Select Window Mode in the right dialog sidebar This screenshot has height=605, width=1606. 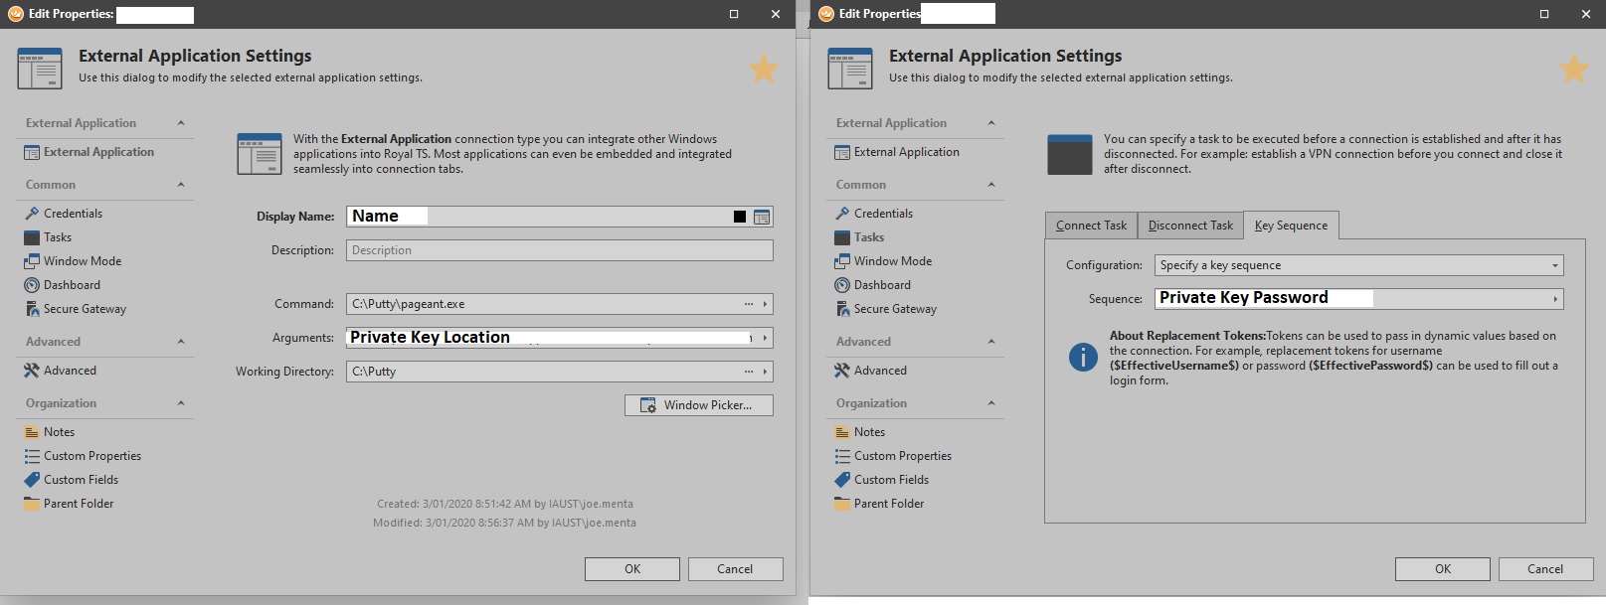[892, 261]
